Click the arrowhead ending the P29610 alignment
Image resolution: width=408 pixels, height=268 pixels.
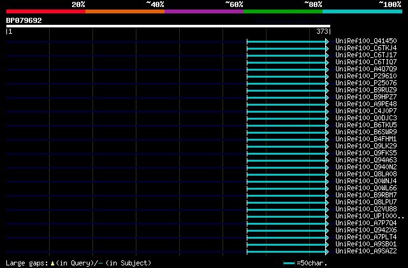tap(327, 76)
